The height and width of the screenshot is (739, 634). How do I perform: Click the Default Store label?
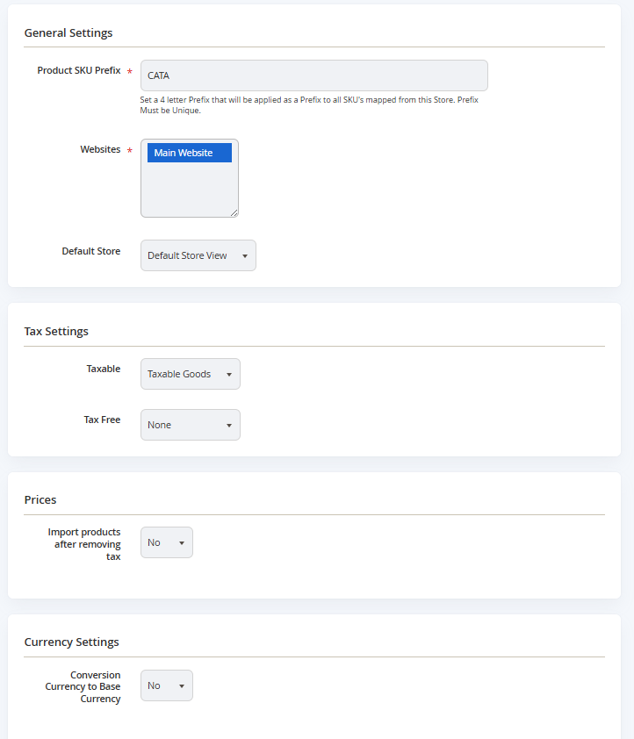coord(91,251)
